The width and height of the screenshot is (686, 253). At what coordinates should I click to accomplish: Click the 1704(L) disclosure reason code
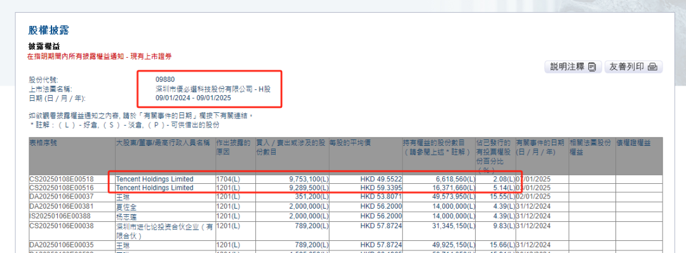pyautogui.click(x=228, y=179)
